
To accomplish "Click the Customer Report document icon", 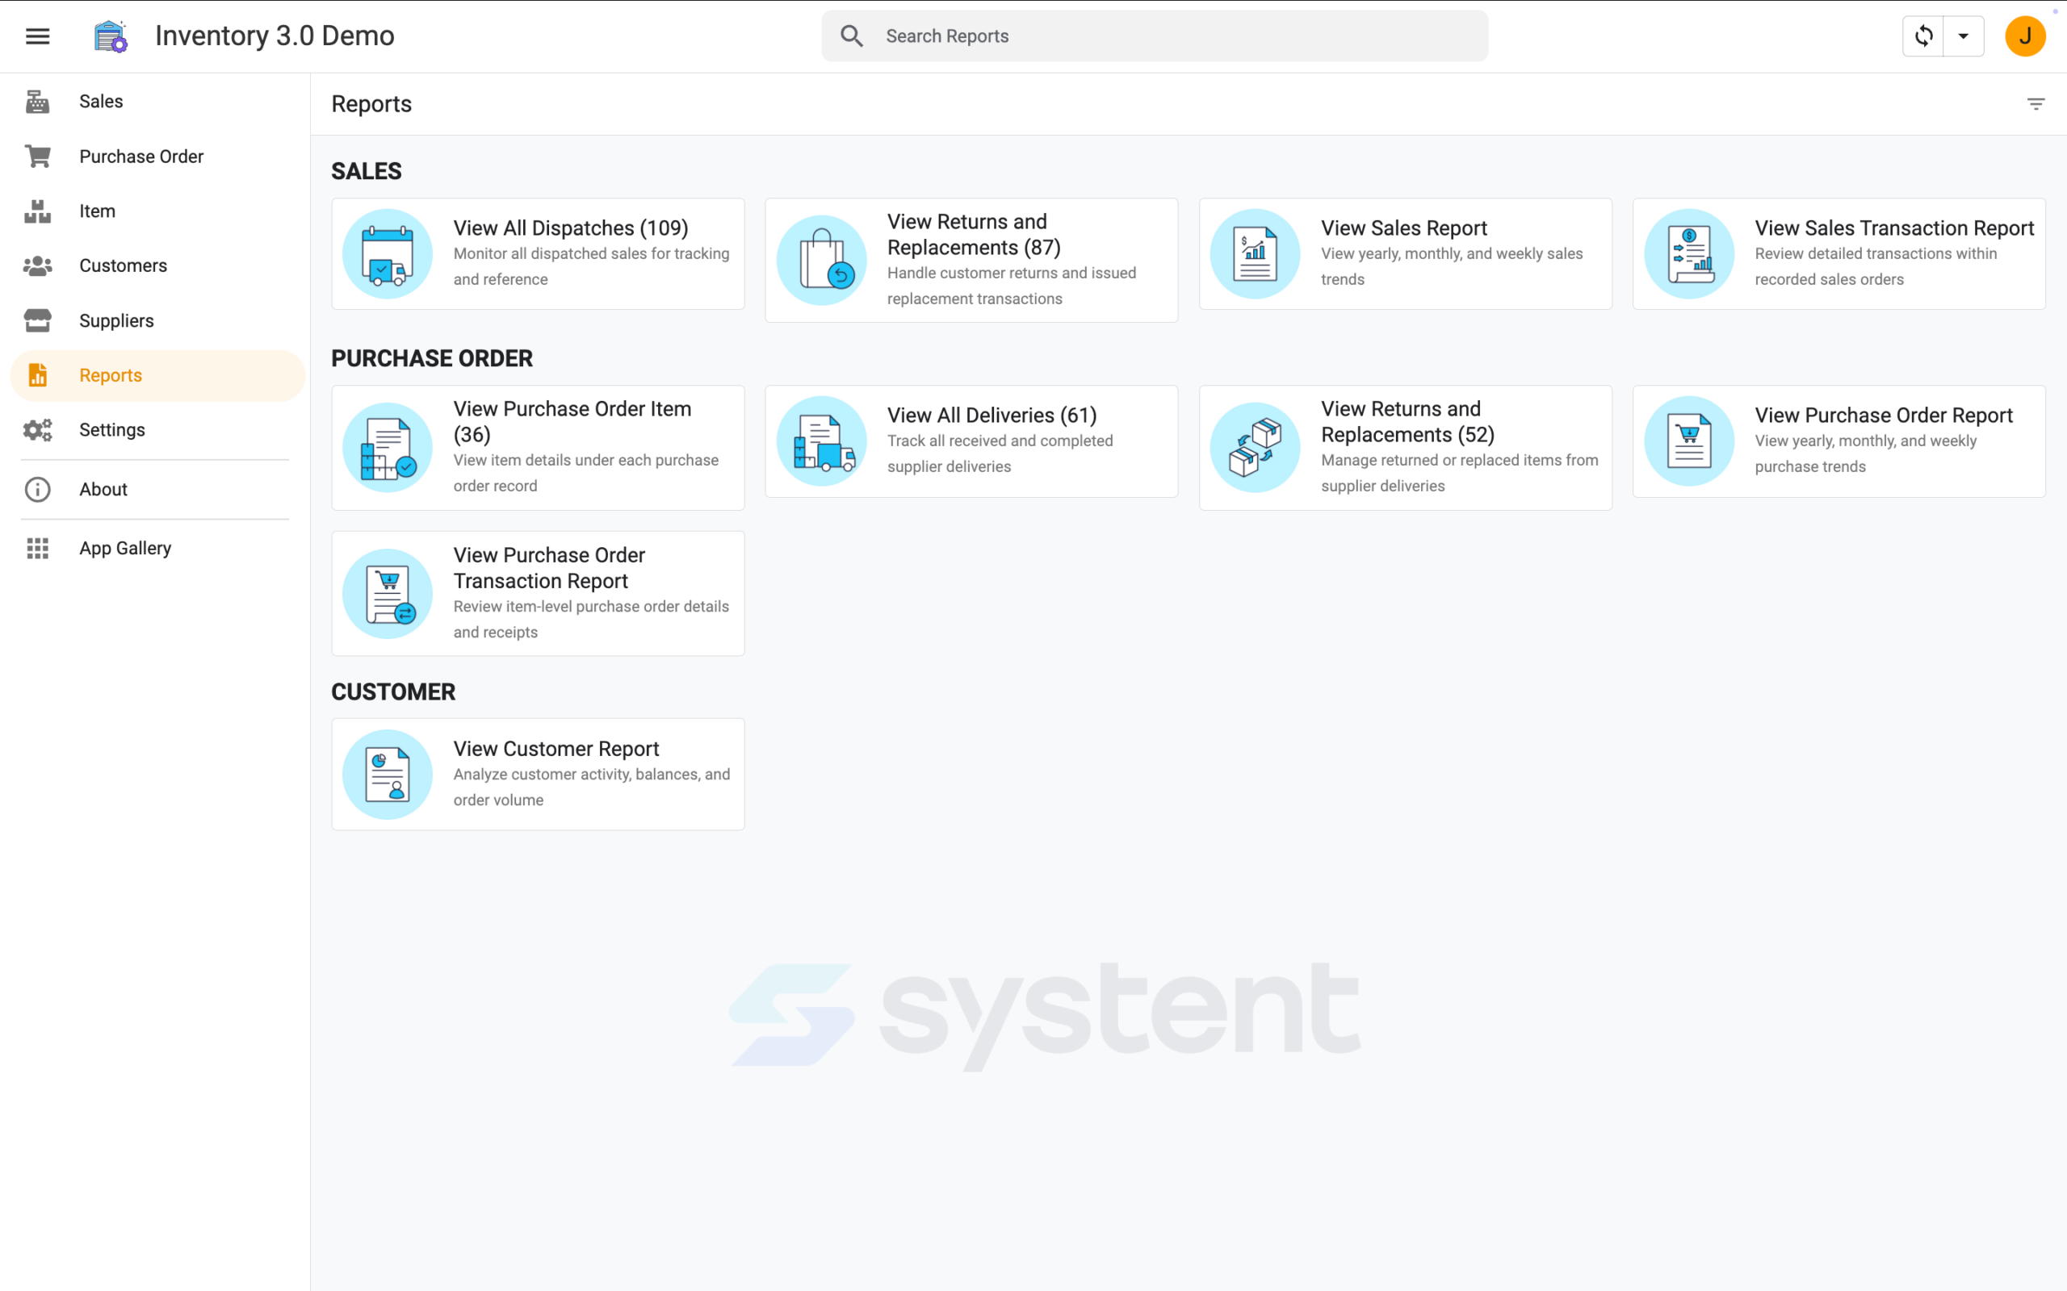I will 388,775.
